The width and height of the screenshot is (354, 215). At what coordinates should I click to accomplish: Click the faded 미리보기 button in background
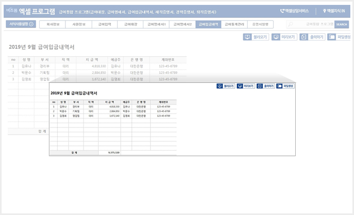point(284,37)
